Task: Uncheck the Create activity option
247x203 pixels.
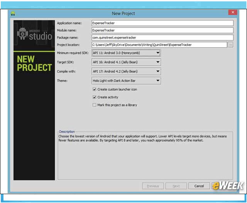Action: [x=94, y=97]
